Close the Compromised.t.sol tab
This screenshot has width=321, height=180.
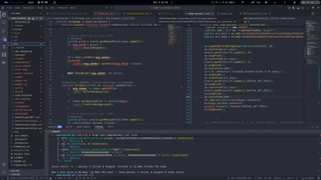[x=212, y=14]
